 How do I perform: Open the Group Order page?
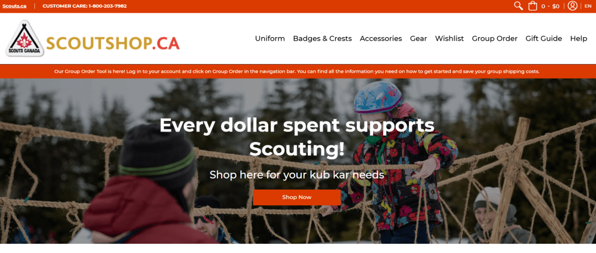coord(495,38)
